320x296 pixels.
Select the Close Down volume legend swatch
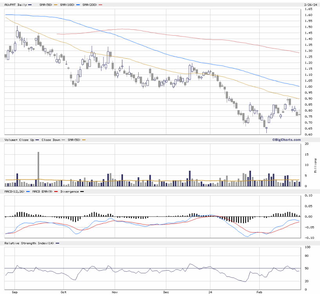62,140
